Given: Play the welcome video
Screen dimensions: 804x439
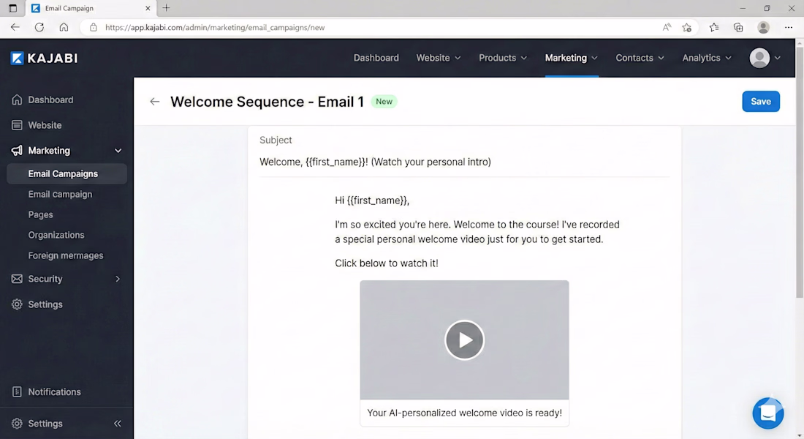Looking at the screenshot, I should [464, 340].
